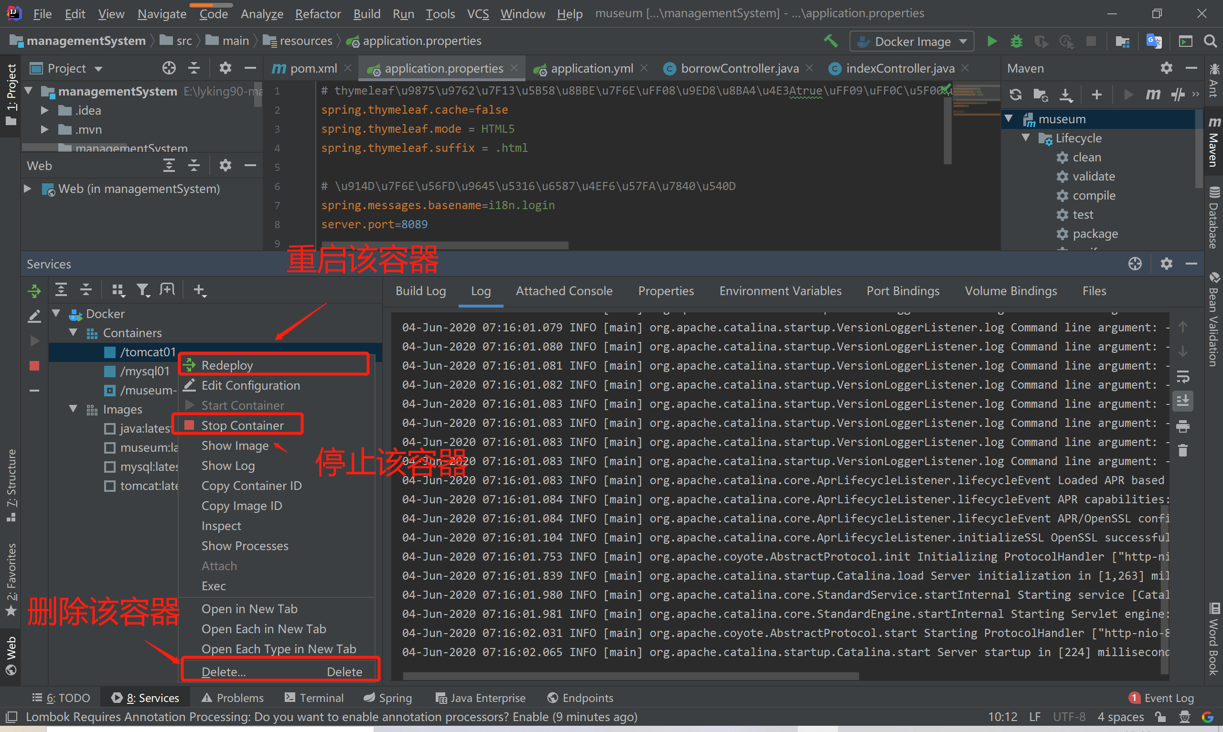This screenshot has width=1223, height=732.
Task: Check the java:latest image checkbox
Action: 110,429
